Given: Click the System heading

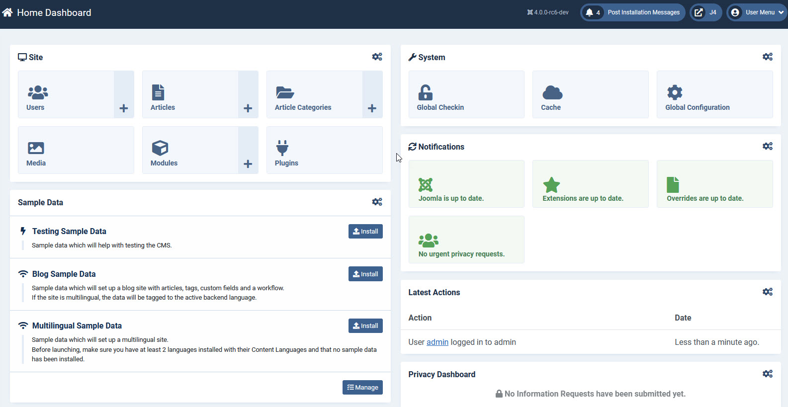Looking at the screenshot, I should (x=432, y=57).
